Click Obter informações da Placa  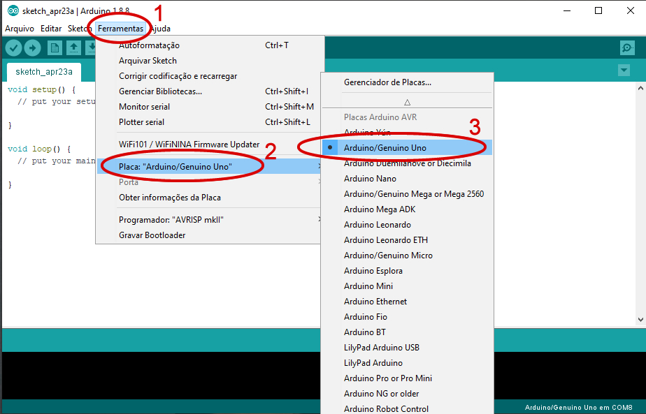pyautogui.click(x=210, y=198)
